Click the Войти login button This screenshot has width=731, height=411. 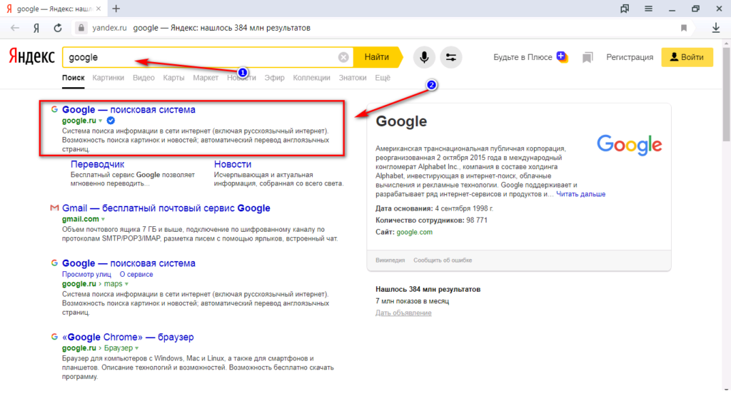click(687, 57)
